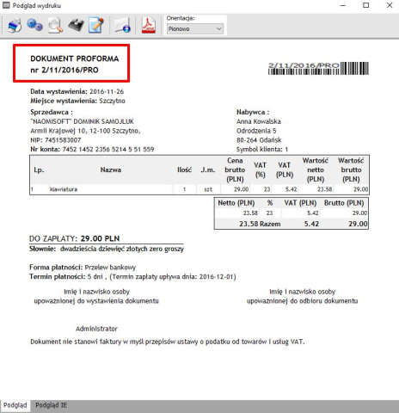
Task: Click the bold total VAT 5.42
Action: [x=311, y=224]
